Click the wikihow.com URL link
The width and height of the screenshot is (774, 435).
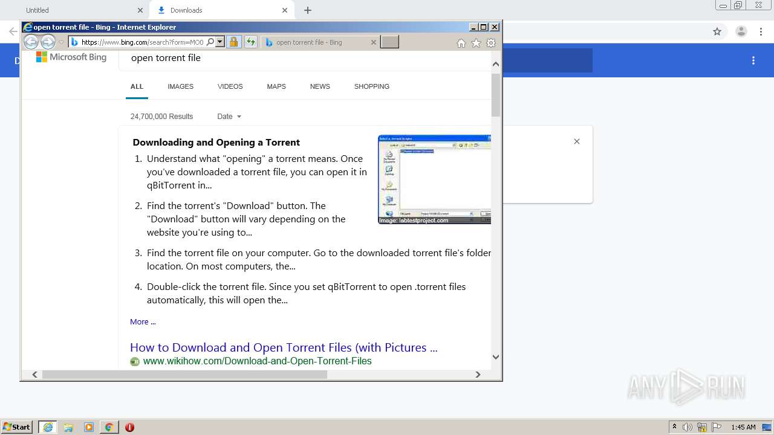tap(258, 361)
